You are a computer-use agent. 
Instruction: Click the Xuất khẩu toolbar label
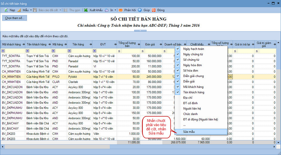pyautogui.click(x=96, y=10)
